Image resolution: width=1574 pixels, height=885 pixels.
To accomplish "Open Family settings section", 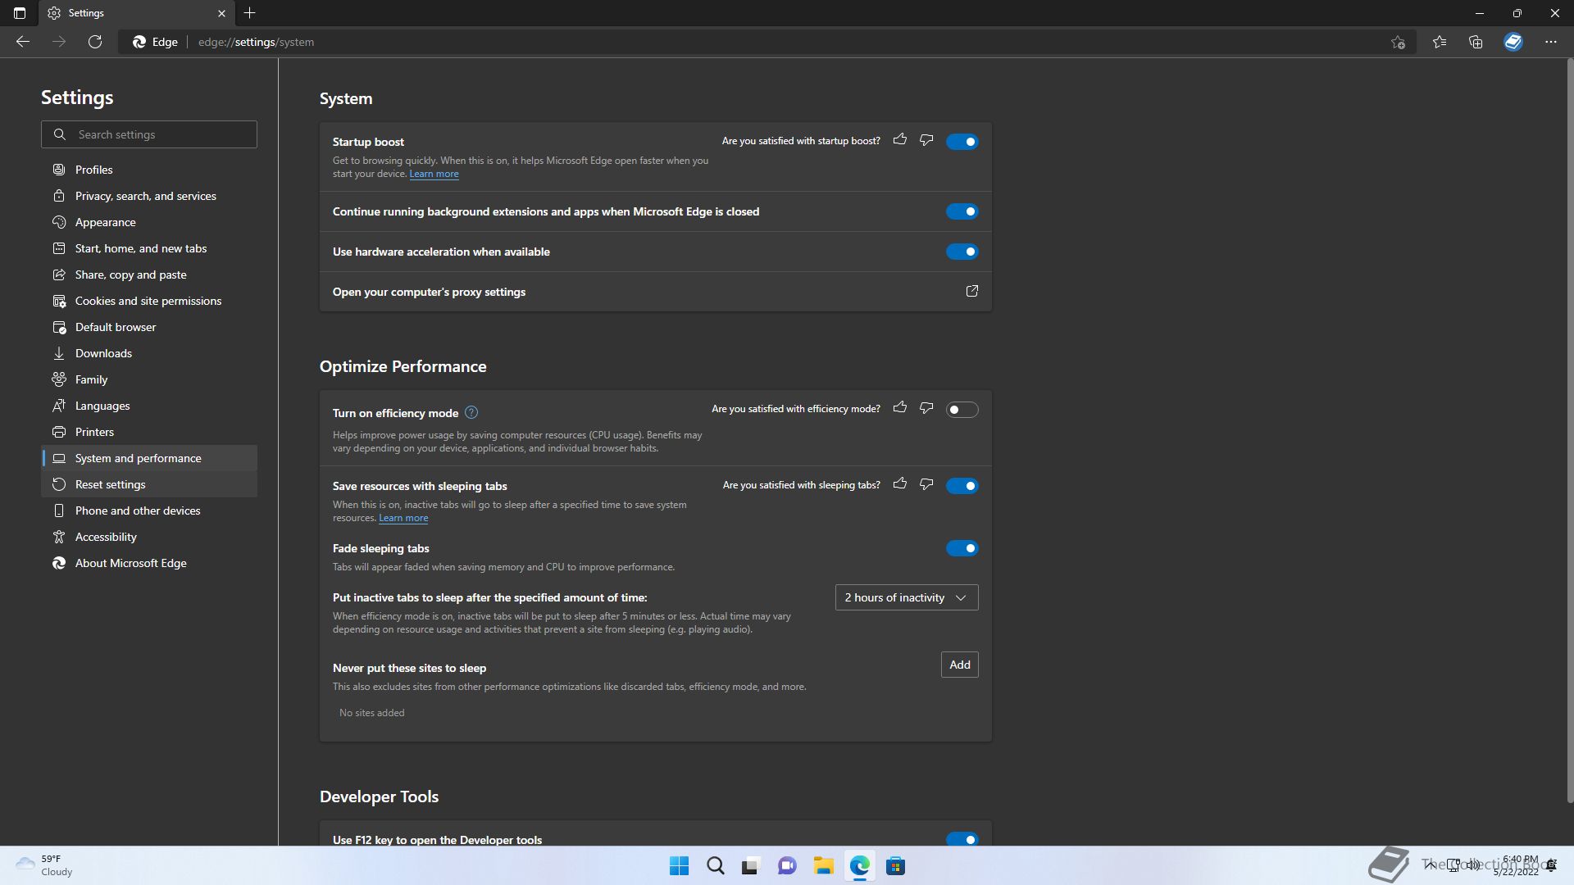I will pos(149,379).
